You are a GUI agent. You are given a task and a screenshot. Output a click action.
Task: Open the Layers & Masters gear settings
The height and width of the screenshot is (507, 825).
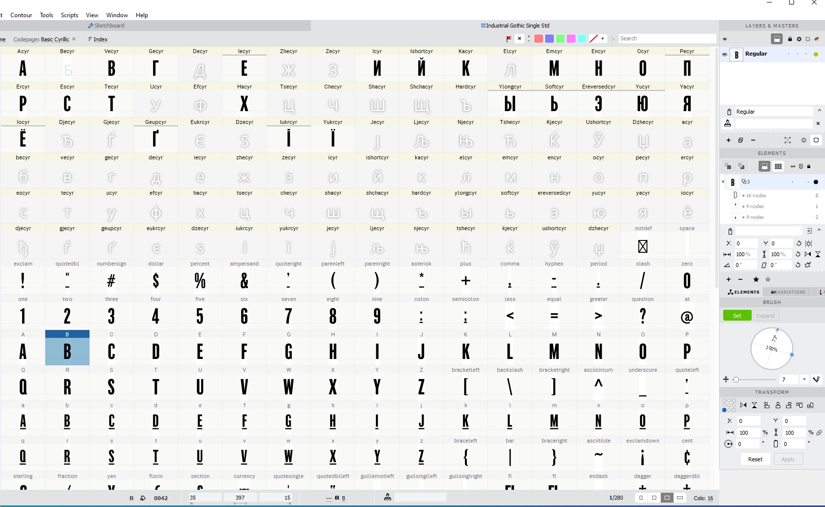coord(799,39)
